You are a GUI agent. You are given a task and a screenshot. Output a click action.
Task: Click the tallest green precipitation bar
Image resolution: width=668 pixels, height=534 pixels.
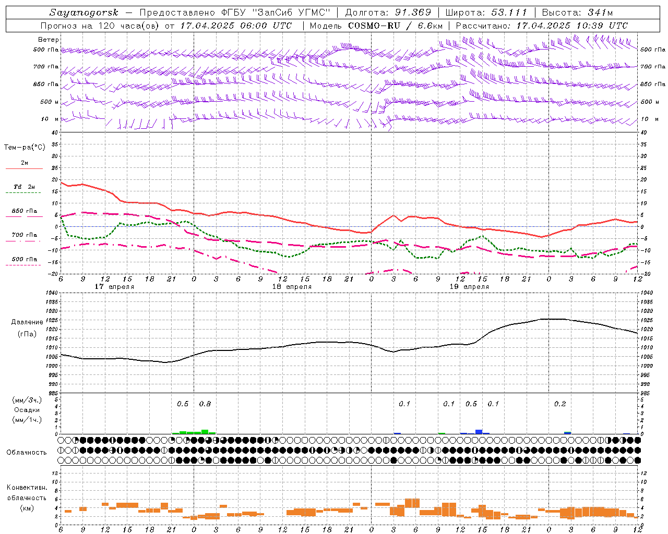[x=205, y=431]
